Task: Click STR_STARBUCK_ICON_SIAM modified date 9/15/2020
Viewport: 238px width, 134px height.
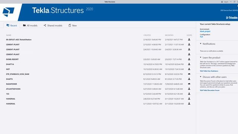Action: (x=174, y=74)
